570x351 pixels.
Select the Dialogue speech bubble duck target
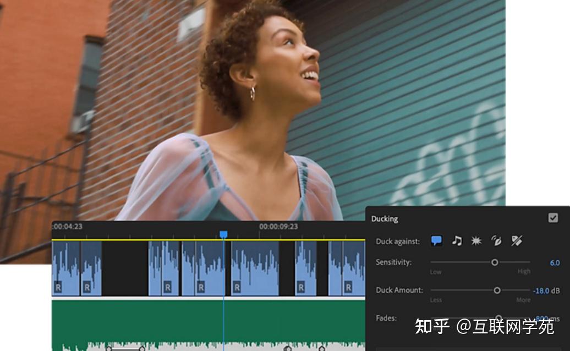436,241
